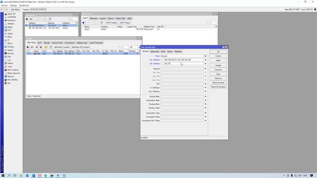Open the Session menu
The image size is (317, 178).
coord(4,5)
